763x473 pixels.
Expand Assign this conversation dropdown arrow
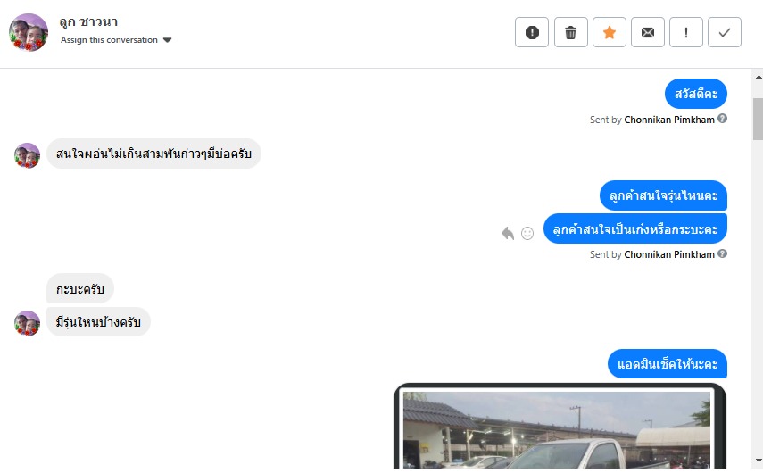coord(168,40)
